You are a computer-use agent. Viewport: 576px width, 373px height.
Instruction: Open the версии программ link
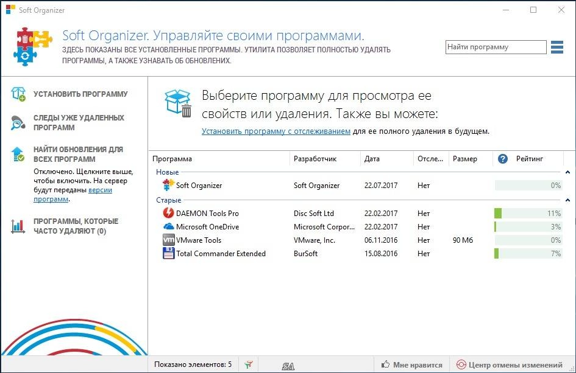click(x=73, y=195)
